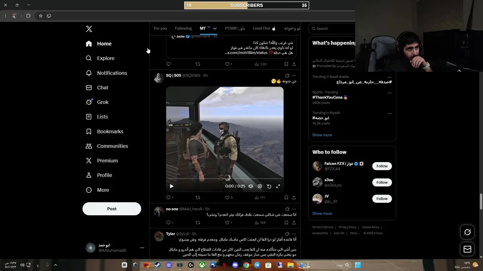Open Grok actions on Tyler's post
Screen dimensions: 483x271
[x=287, y=234]
